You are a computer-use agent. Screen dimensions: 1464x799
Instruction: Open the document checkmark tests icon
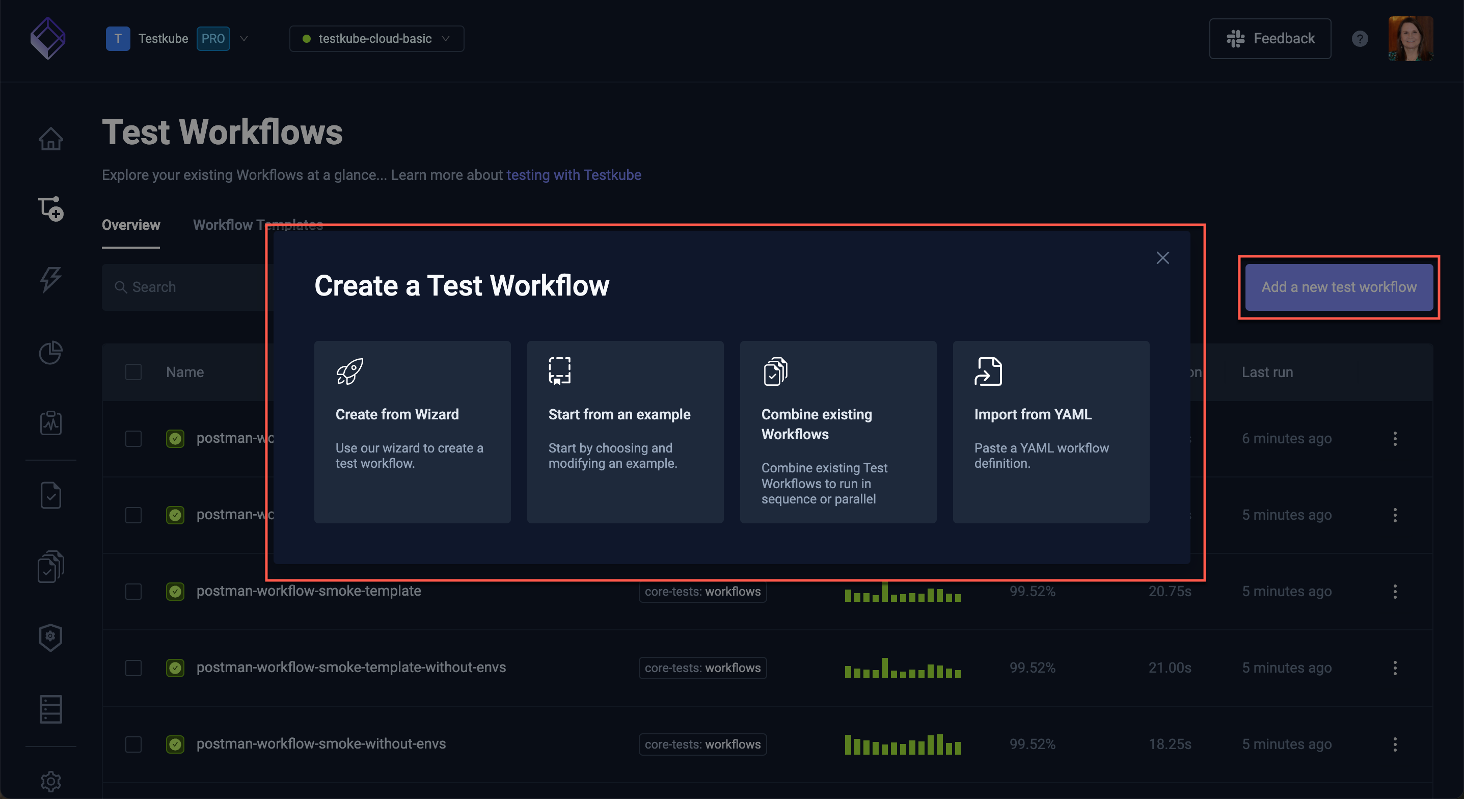(x=50, y=495)
